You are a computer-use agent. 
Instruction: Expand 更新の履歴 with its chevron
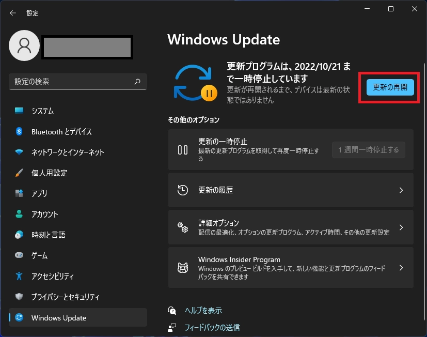coord(401,190)
